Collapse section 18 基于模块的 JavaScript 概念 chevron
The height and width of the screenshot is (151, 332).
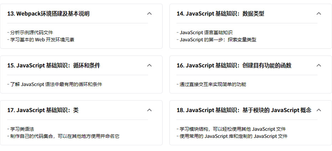319,110
